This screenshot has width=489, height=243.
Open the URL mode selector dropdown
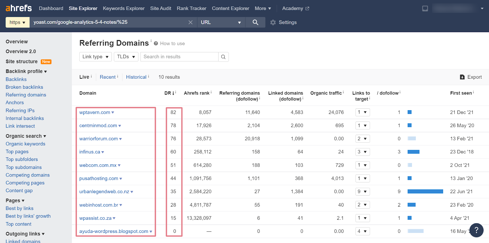tap(221, 22)
